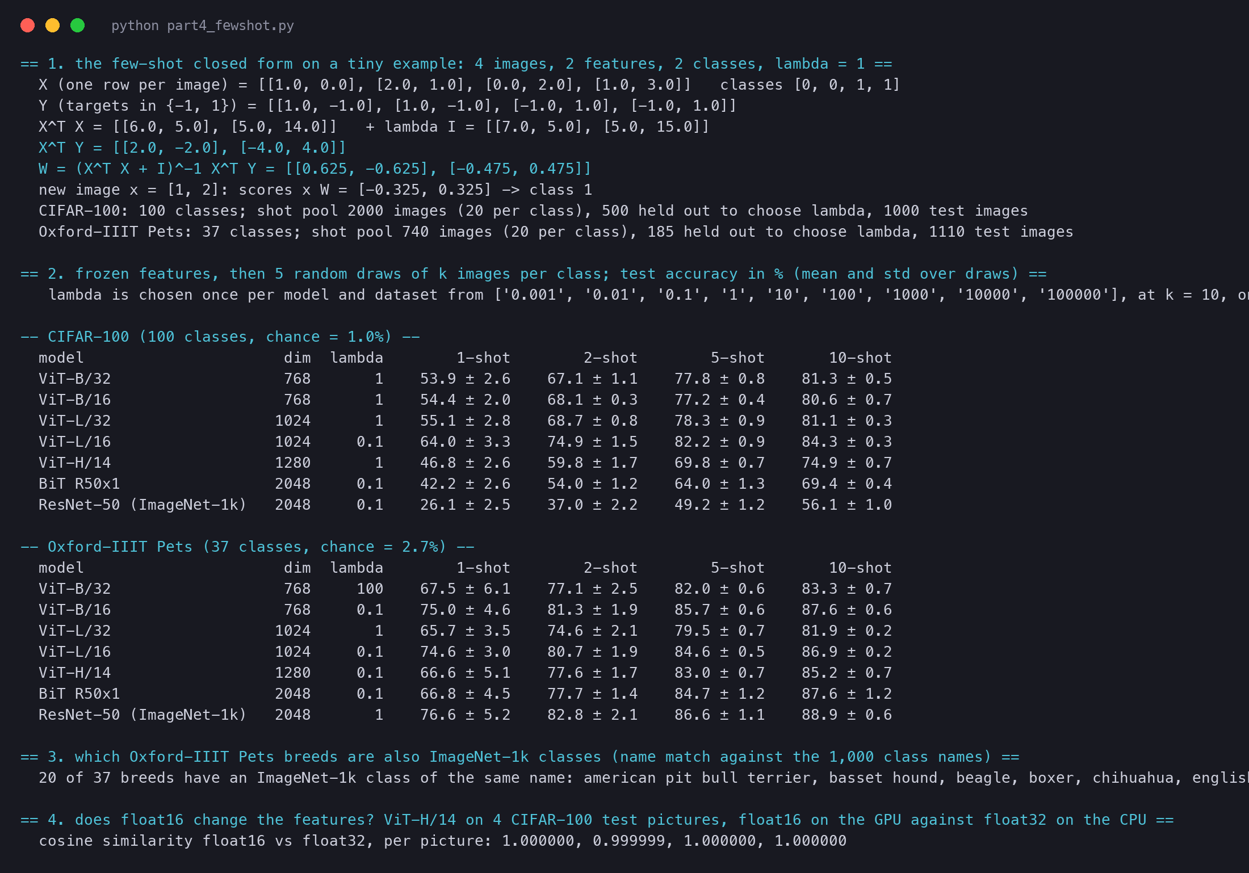Click the line beginning 'CIFAR-100: 100 classes; shot pool'
This screenshot has width=1249, height=873.
pos(533,211)
